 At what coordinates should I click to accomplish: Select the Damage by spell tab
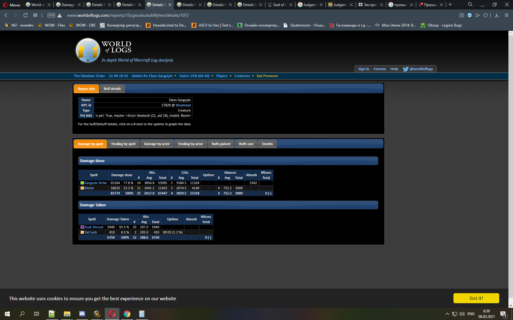[90, 144]
